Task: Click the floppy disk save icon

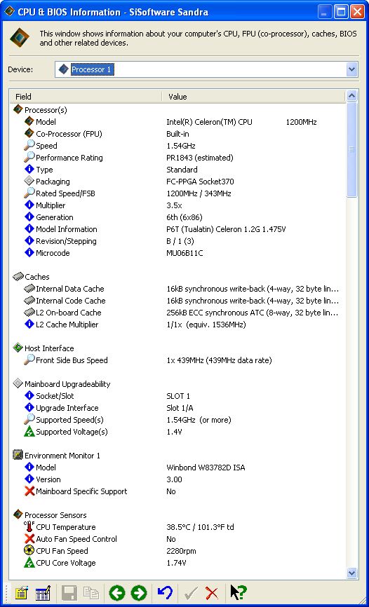Action: click(69, 593)
